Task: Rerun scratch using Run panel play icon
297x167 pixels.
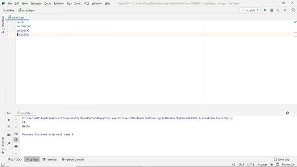Action: coord(9,120)
